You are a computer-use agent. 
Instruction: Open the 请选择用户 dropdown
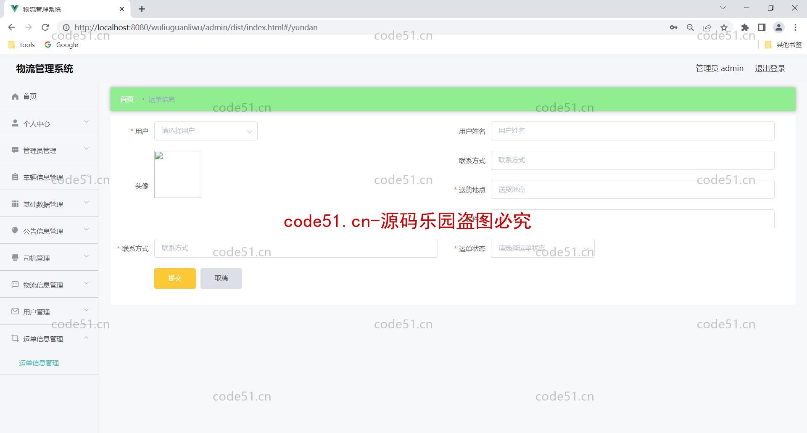(x=206, y=131)
